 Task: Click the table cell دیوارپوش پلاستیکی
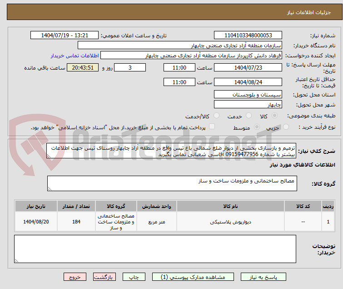click(231, 222)
